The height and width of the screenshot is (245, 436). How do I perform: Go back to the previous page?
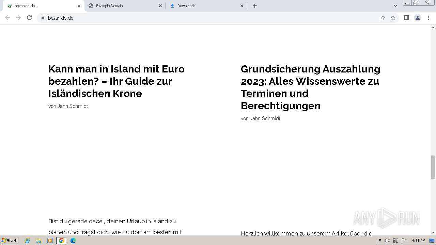coord(7,18)
